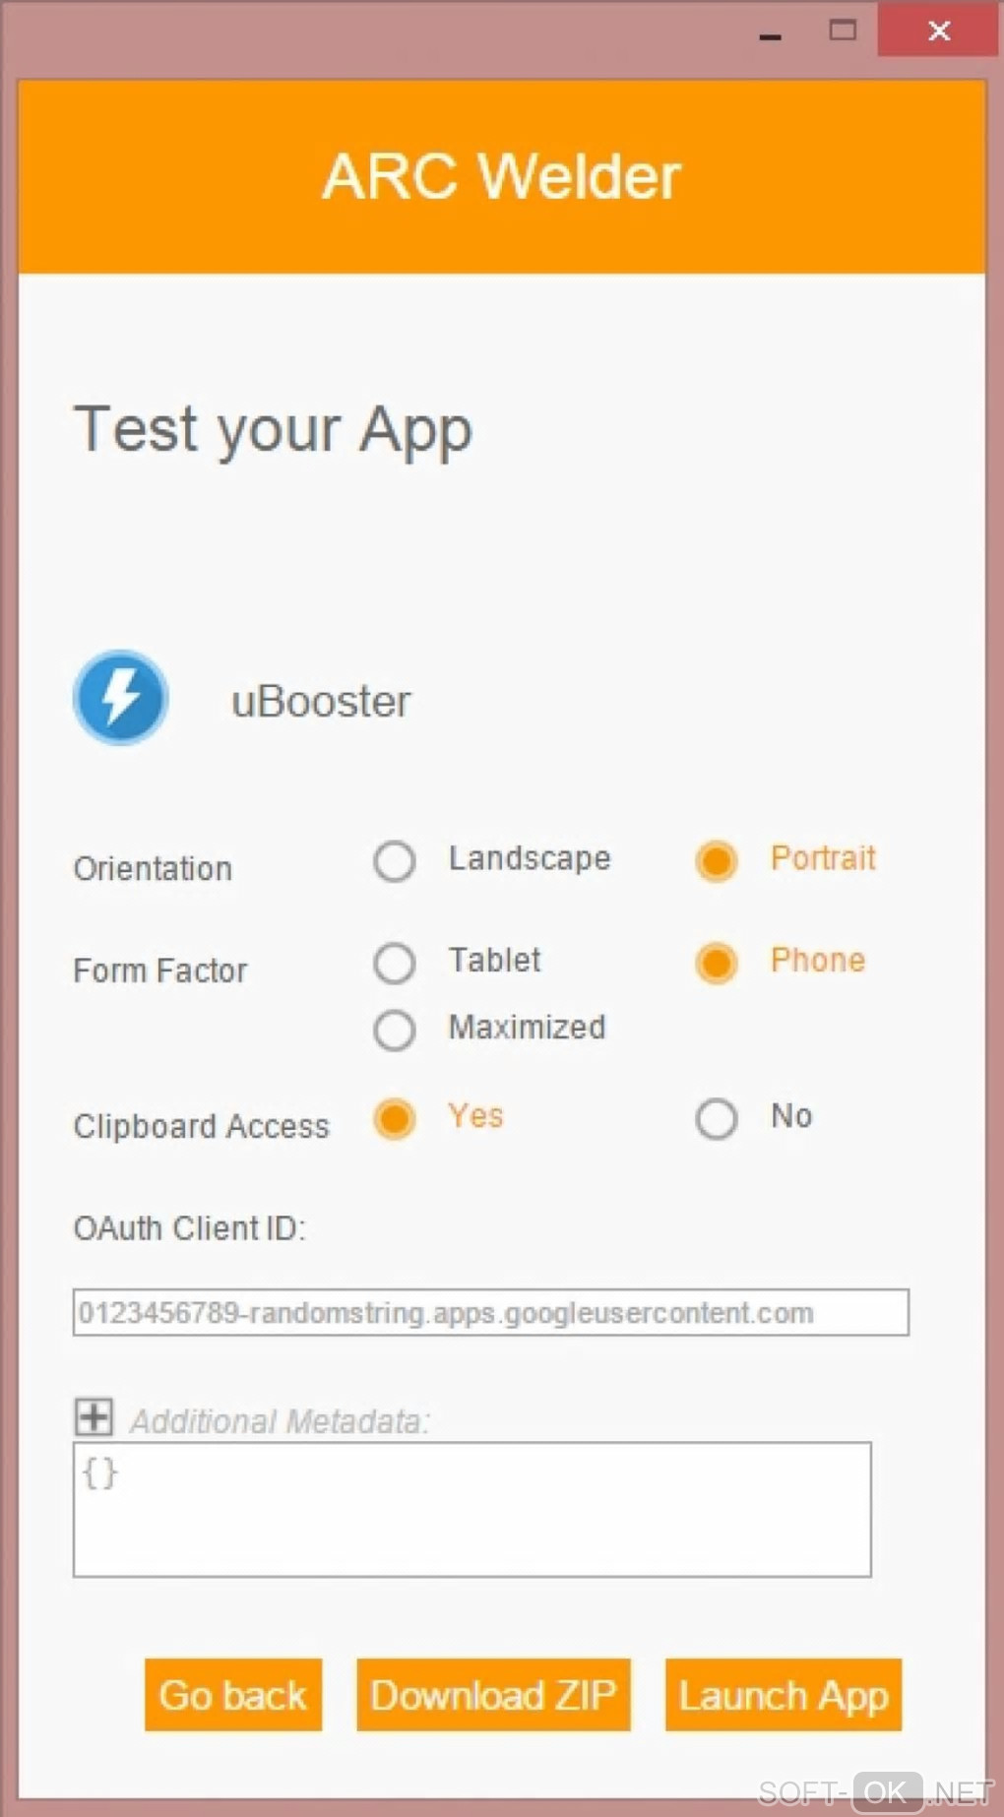Image resolution: width=1004 pixels, height=1817 pixels.
Task: Click the Download ZIP button
Action: [x=493, y=1695]
